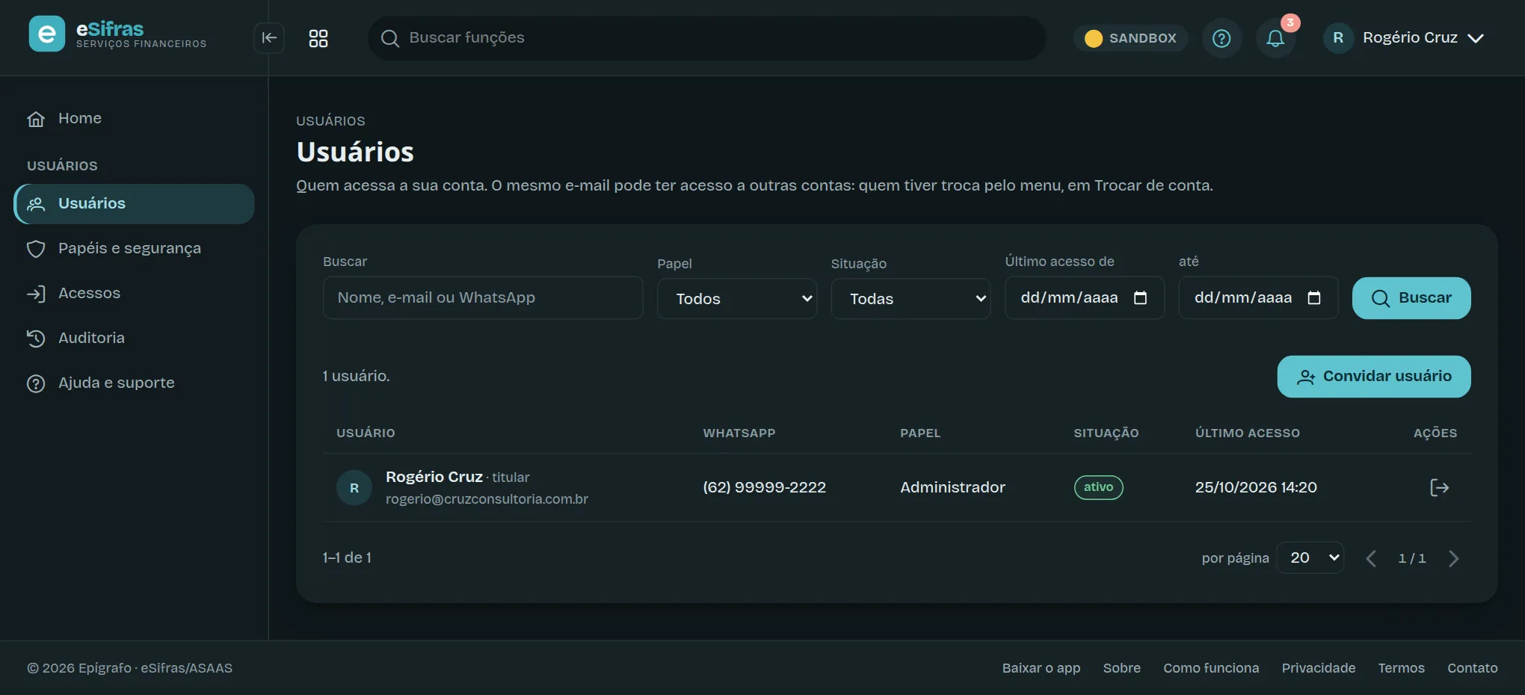Focus Nome, e-mail ou WhatsApp field
This screenshot has height=695, width=1525.
[x=483, y=297]
